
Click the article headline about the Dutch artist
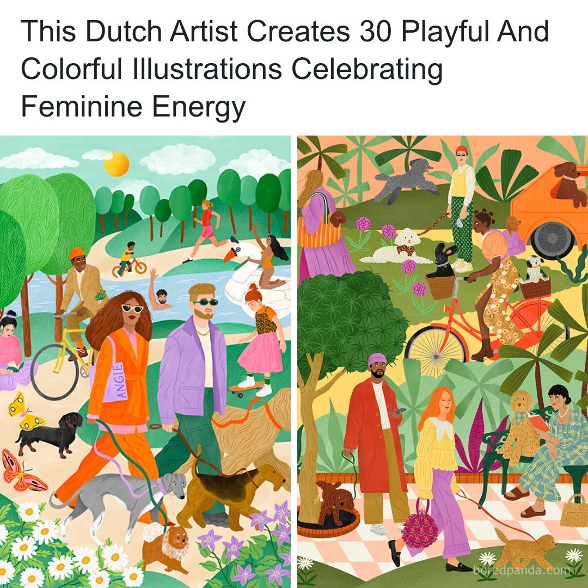(285, 68)
